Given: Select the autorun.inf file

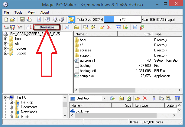Looking at the screenshot, I should click(x=87, y=60).
